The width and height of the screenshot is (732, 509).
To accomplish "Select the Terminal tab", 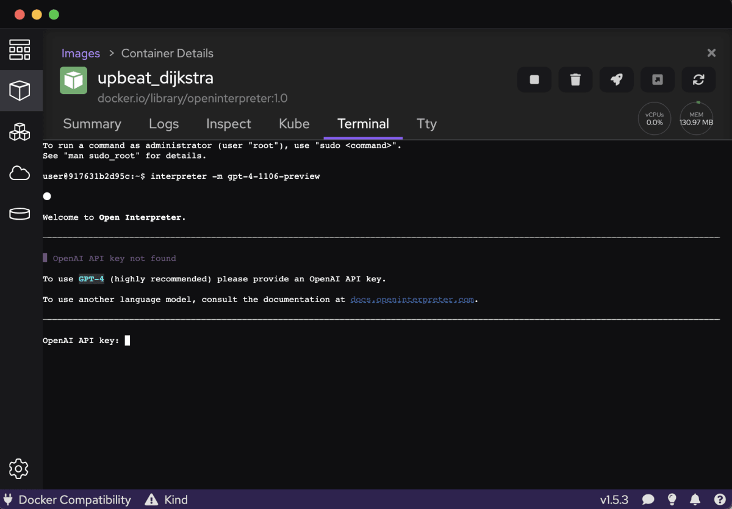I will 363,124.
